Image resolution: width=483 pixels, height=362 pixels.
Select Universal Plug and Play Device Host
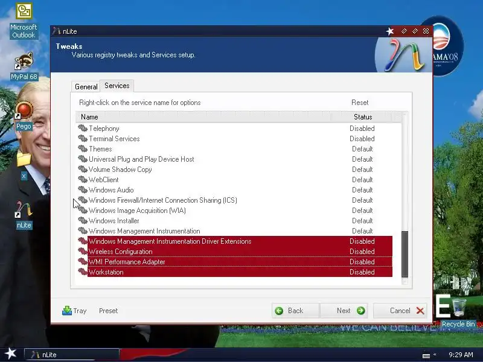click(235, 159)
